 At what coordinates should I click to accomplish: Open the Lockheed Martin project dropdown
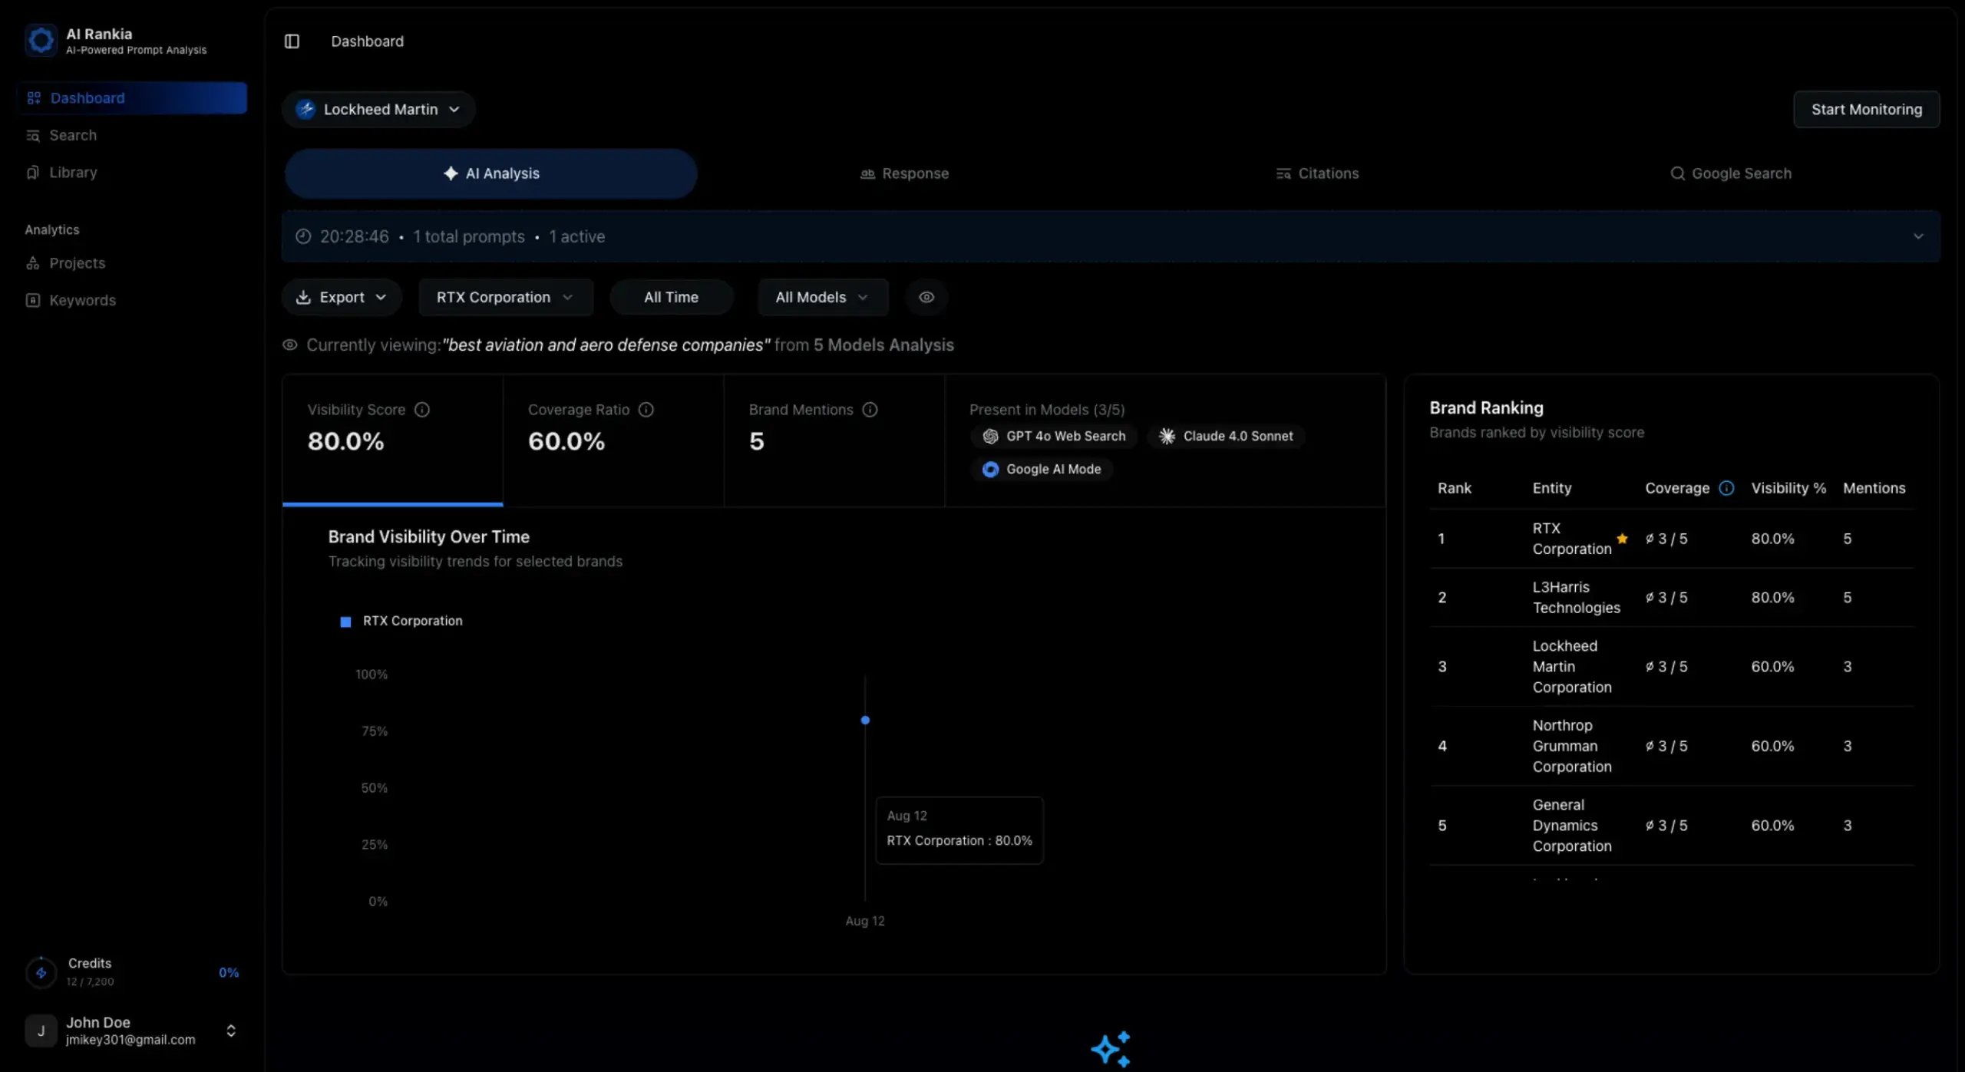click(379, 110)
